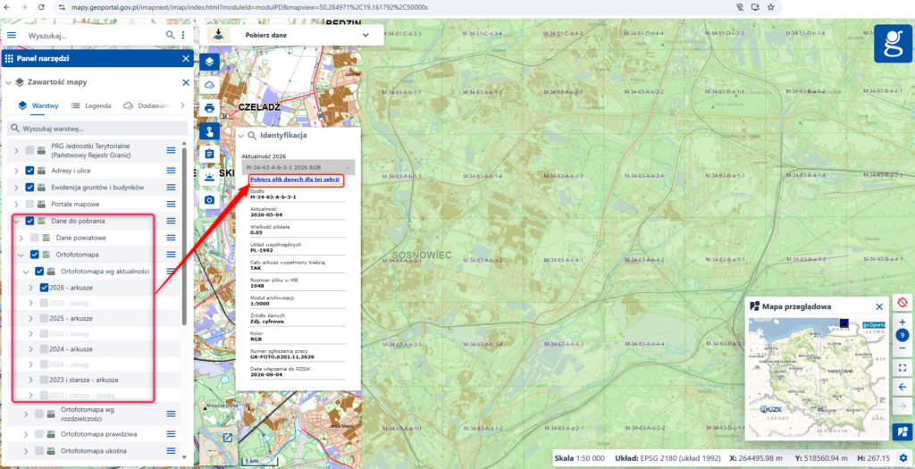Show more tabs with the right arrow
This screenshot has height=469, width=915.
coord(182,105)
